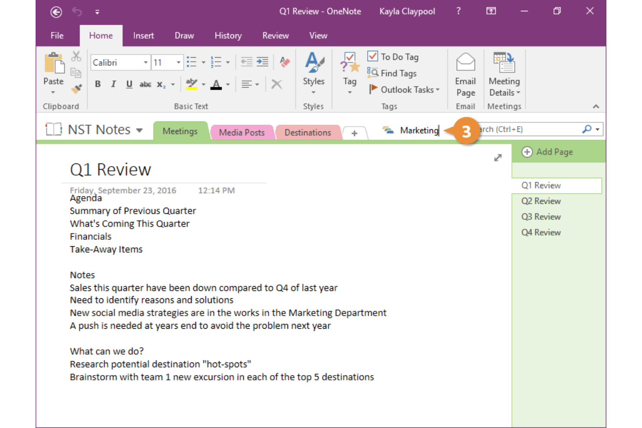The width and height of the screenshot is (642, 428).
Task: Open the Styles gallery
Action: click(x=314, y=73)
